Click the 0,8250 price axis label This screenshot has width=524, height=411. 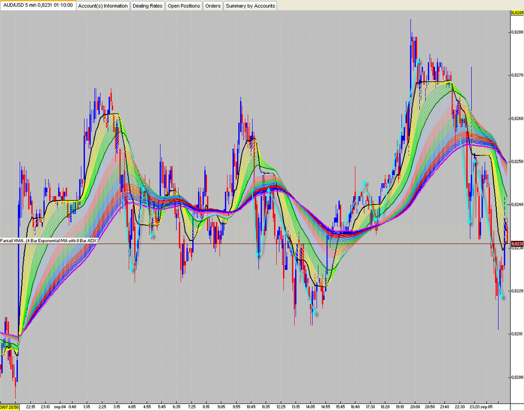point(517,162)
